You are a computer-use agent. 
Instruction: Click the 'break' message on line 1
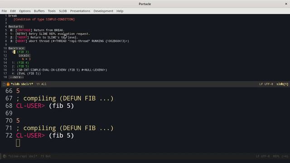click(13, 16)
